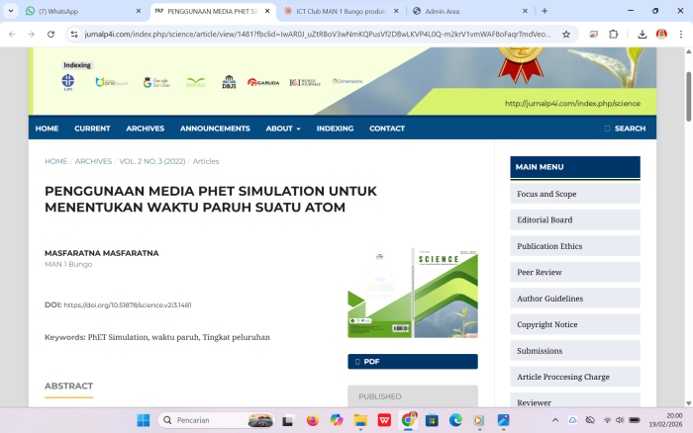This screenshot has width=693, height=433.
Task: Open WPS Office from the taskbar
Action: (x=384, y=420)
